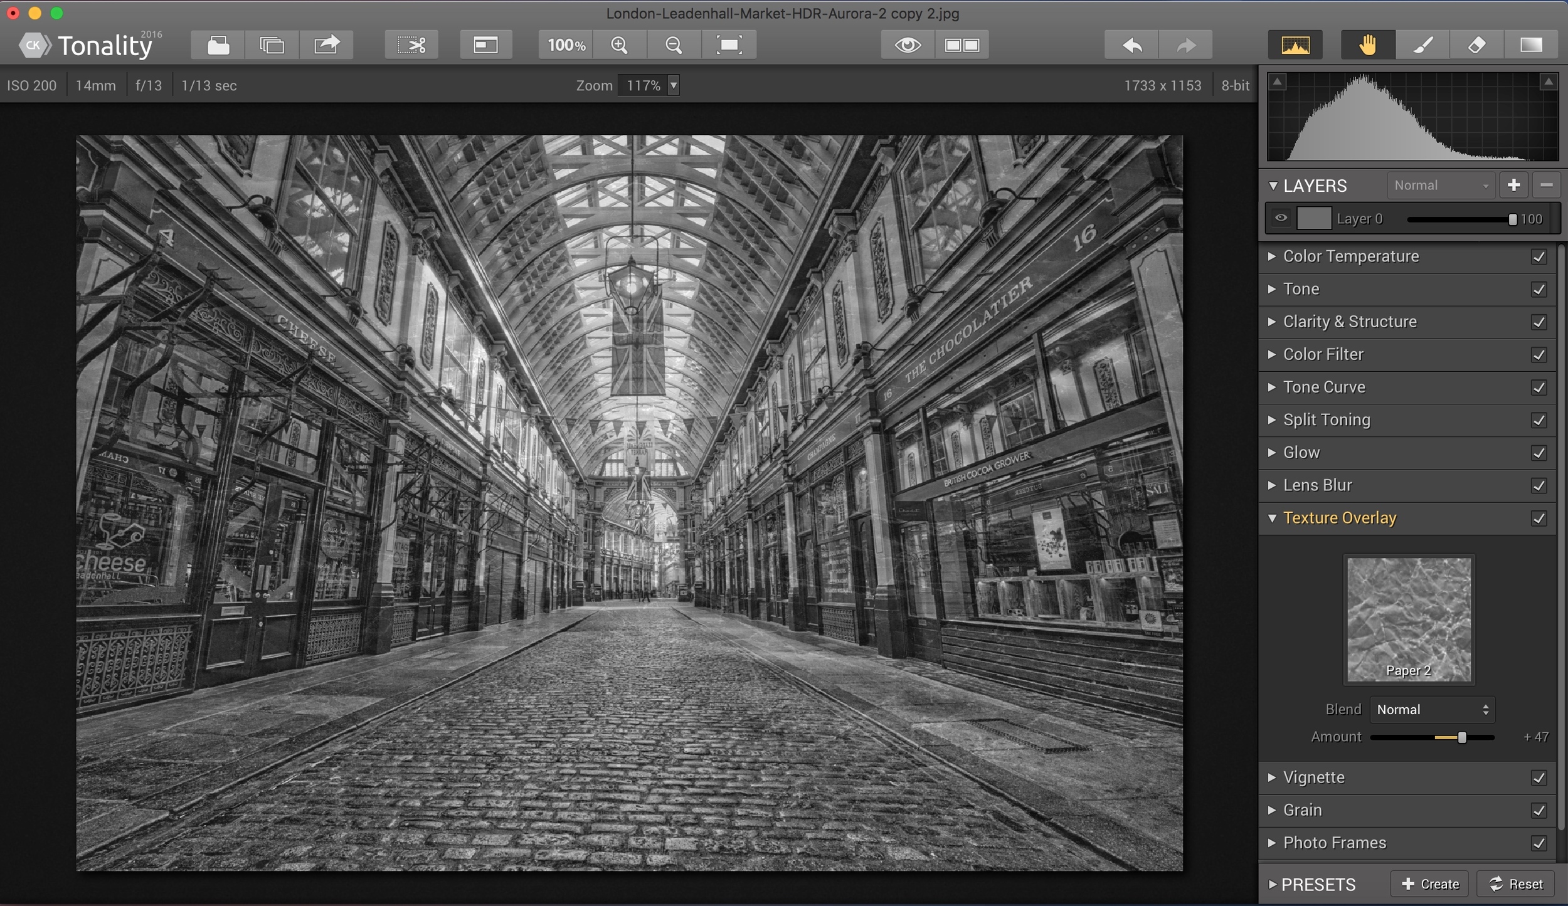This screenshot has width=1568, height=906.
Task: Click the Reset button
Action: (1515, 884)
